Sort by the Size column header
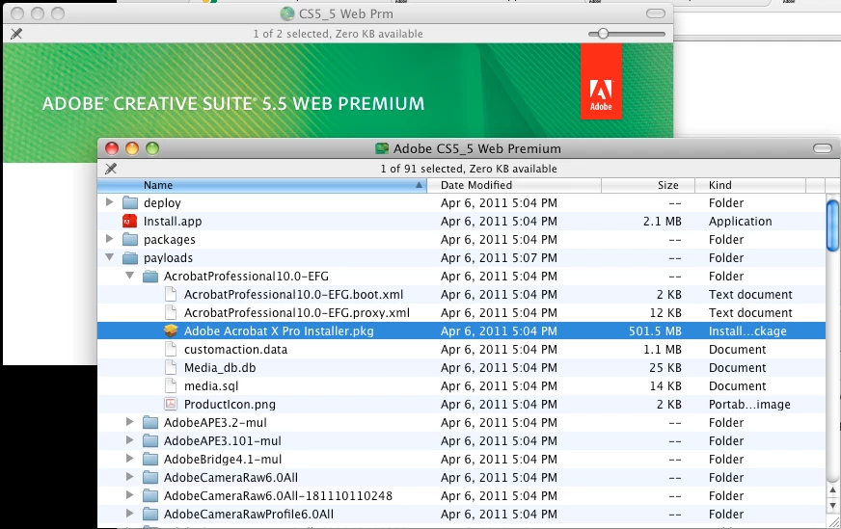This screenshot has width=841, height=529. pyautogui.click(x=648, y=185)
